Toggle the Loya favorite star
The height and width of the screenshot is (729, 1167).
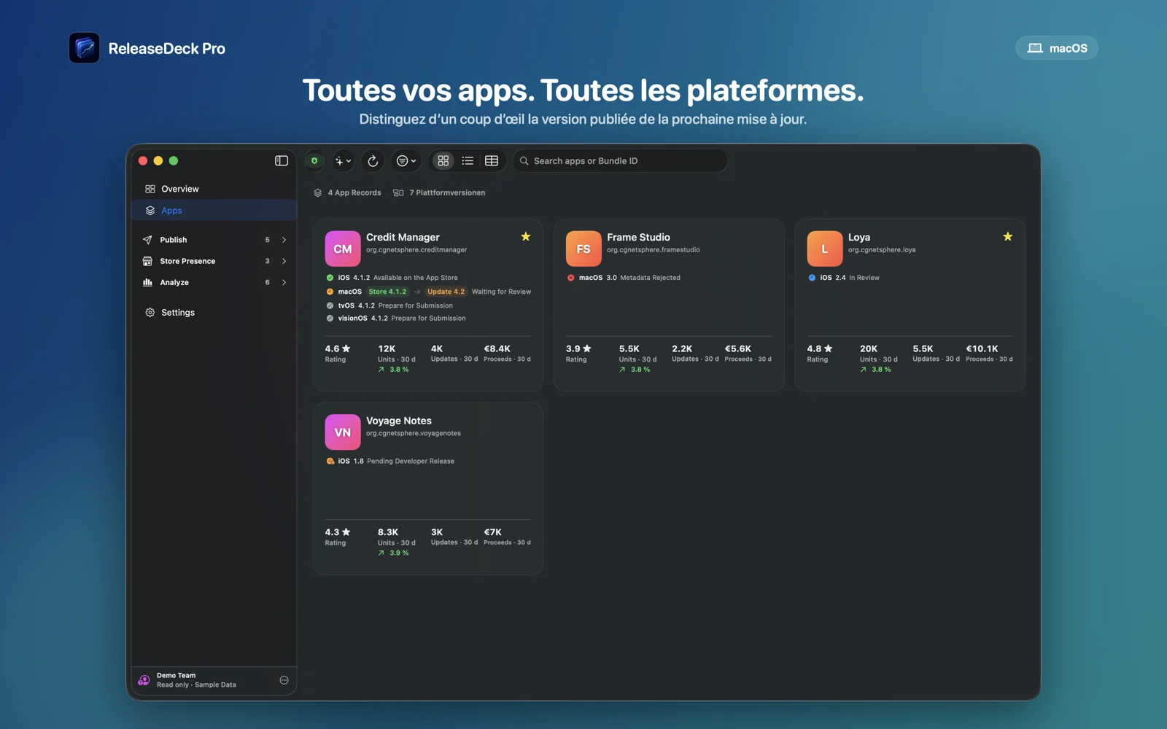(1007, 236)
